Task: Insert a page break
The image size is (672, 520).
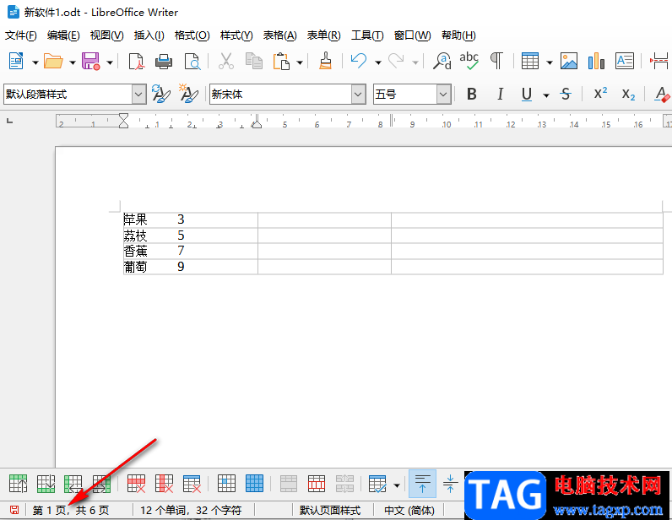Action: 659,62
